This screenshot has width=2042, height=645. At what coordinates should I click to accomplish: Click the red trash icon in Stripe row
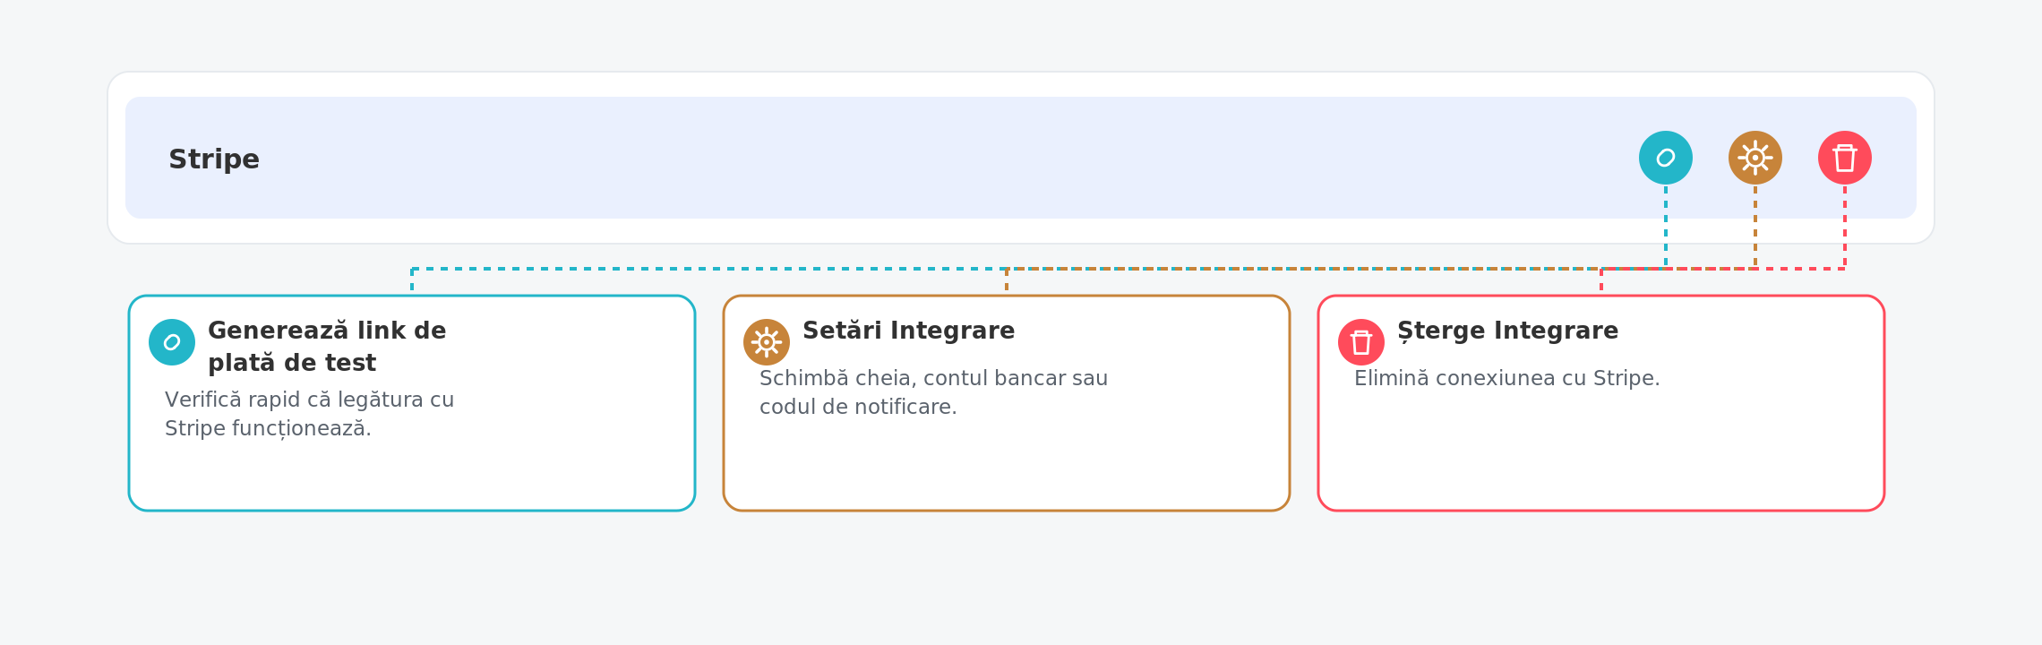tap(1844, 158)
